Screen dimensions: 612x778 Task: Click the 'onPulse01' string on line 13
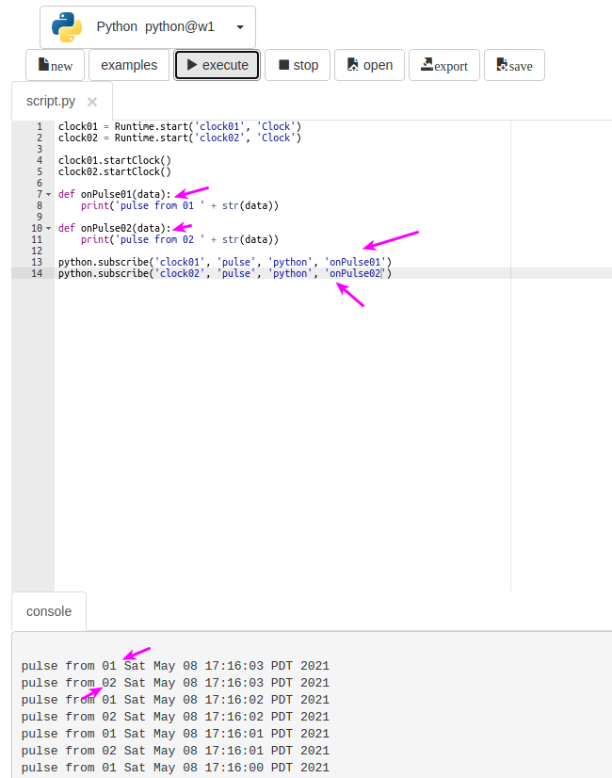(x=355, y=262)
